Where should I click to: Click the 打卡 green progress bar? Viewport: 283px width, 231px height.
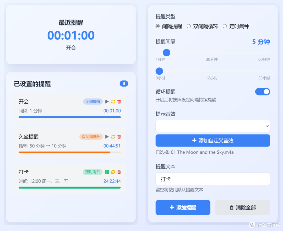tap(70, 188)
